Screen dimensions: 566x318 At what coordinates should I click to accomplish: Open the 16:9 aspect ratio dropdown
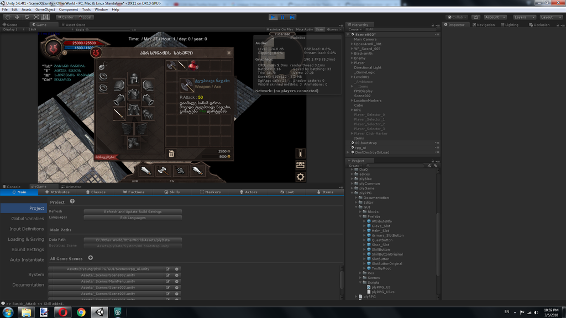(50, 30)
